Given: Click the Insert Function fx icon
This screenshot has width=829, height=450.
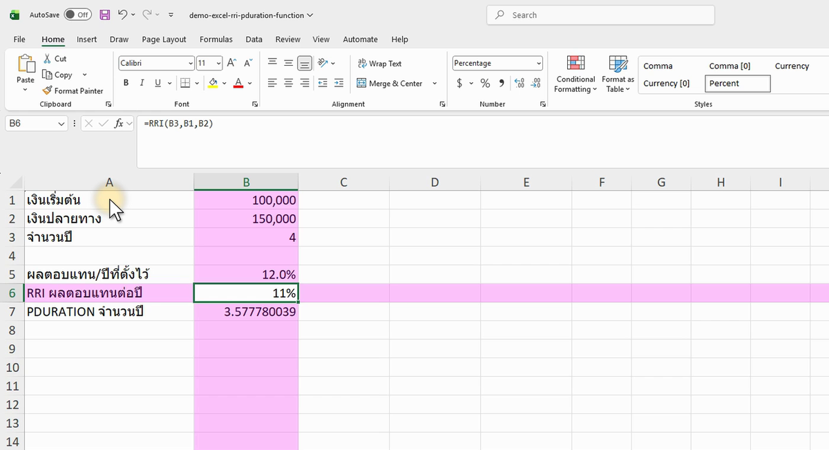Looking at the screenshot, I should (x=119, y=123).
